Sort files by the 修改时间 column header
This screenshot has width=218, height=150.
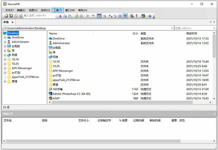click(192, 33)
